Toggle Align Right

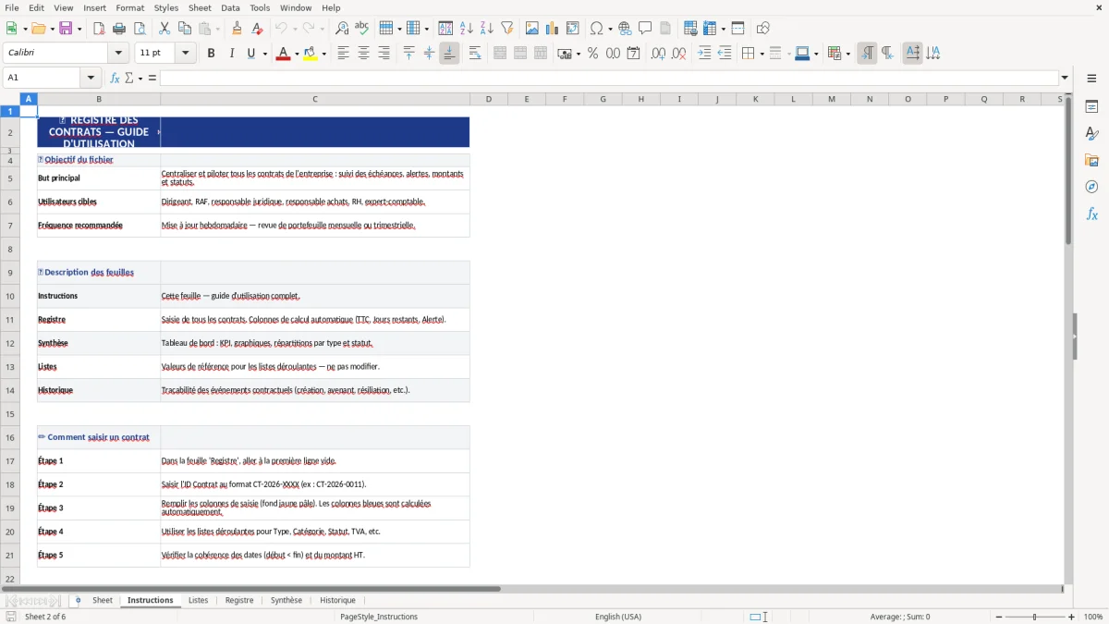click(x=384, y=54)
